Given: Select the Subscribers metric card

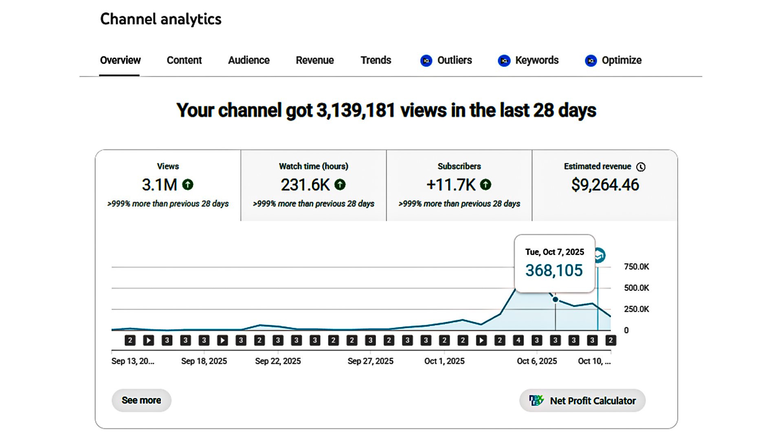Looking at the screenshot, I should [x=459, y=185].
